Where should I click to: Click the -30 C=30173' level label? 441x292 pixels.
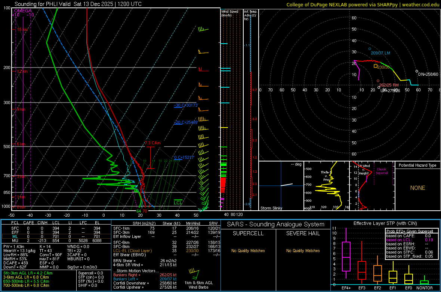point(186,105)
